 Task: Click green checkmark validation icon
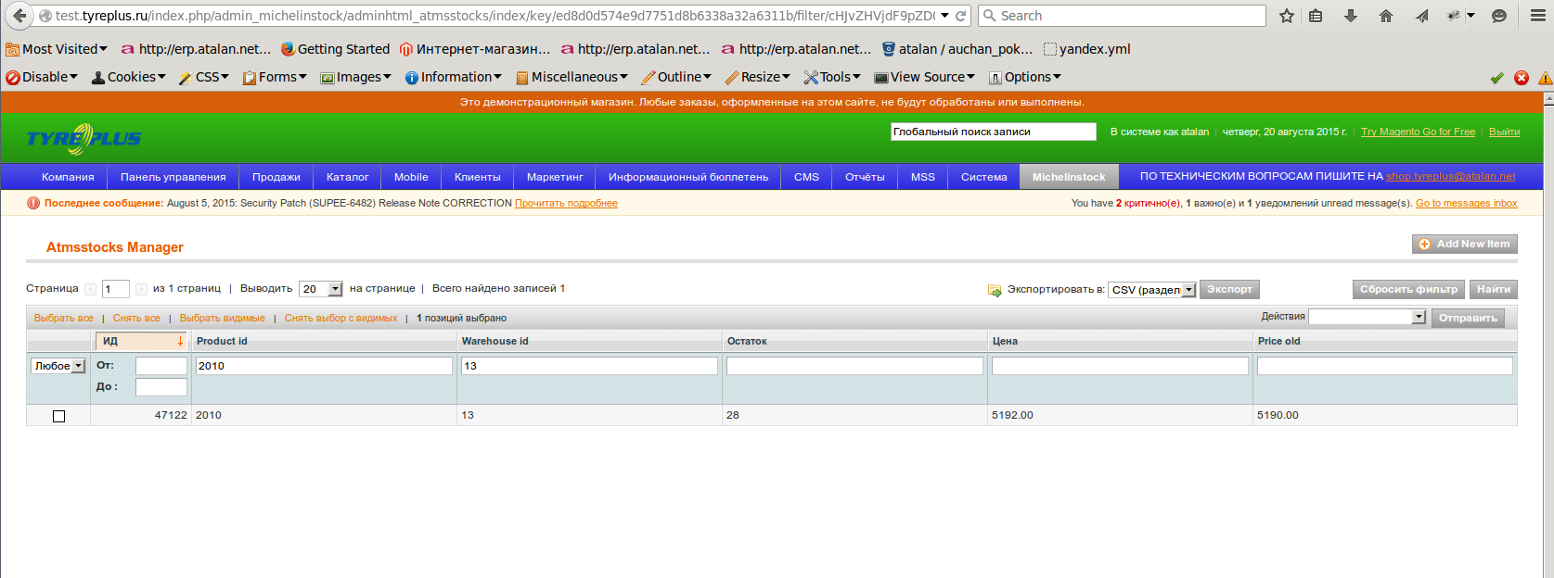(1496, 78)
